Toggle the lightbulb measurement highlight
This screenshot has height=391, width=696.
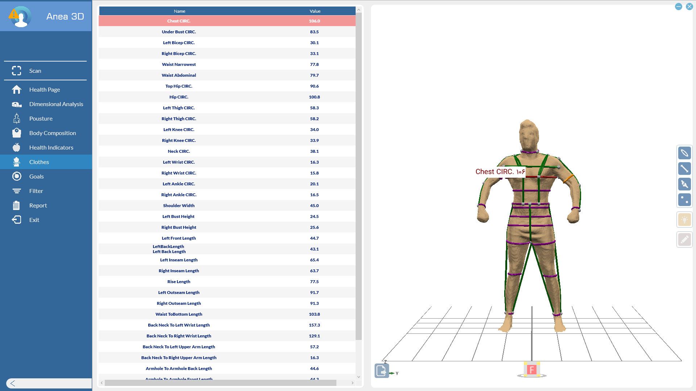[x=684, y=219]
